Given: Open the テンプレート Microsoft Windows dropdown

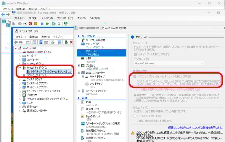Looking at the screenshot, I should (169, 63).
